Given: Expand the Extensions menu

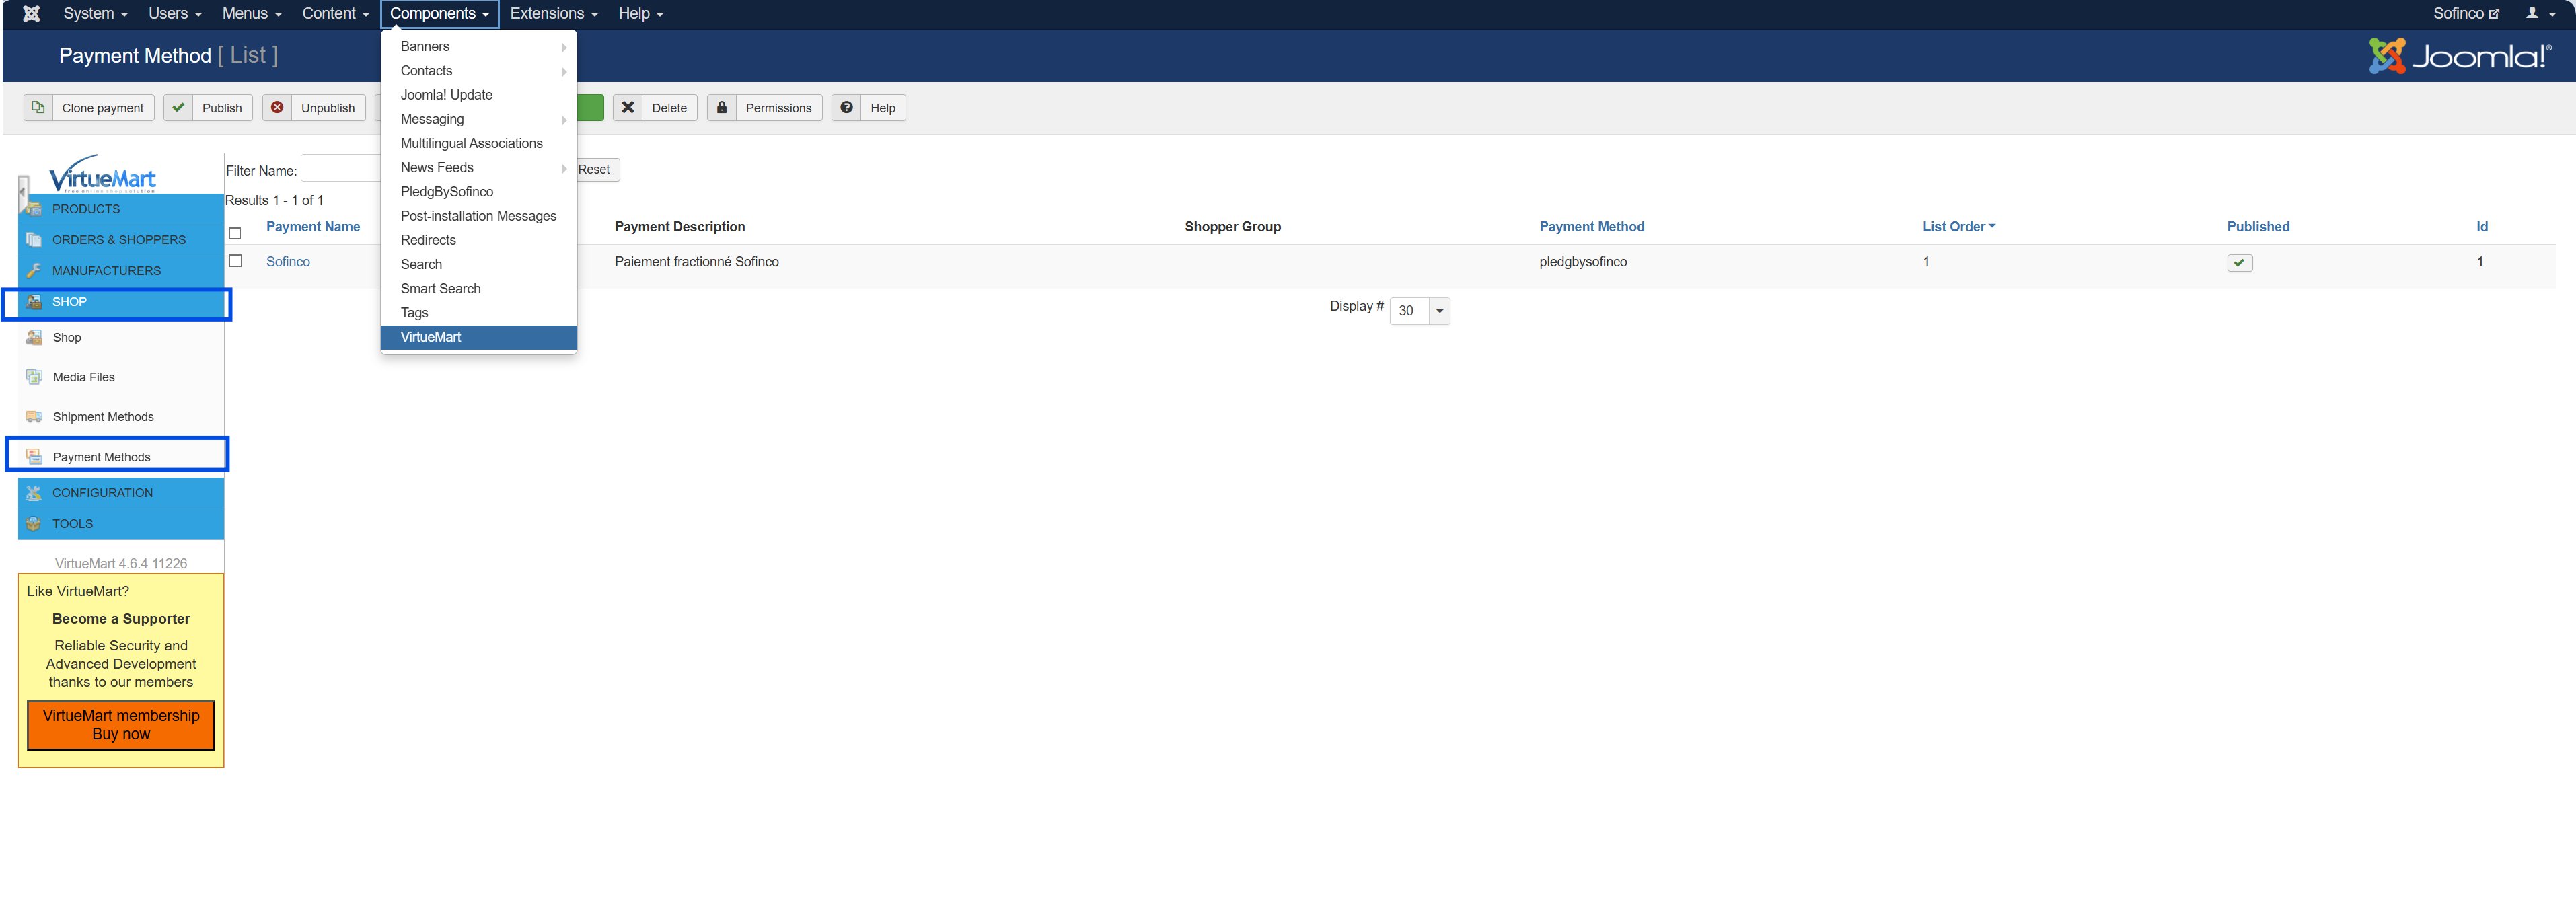Looking at the screenshot, I should pos(553,14).
